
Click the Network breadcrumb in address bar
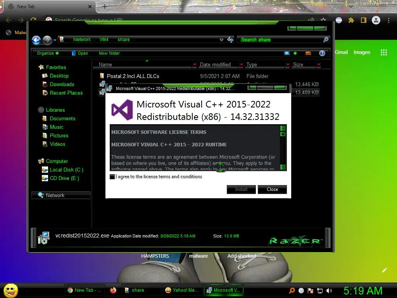click(x=82, y=40)
